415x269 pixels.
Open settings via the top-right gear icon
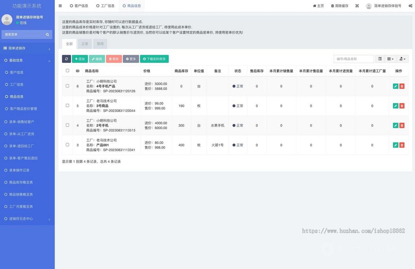click(411, 6)
